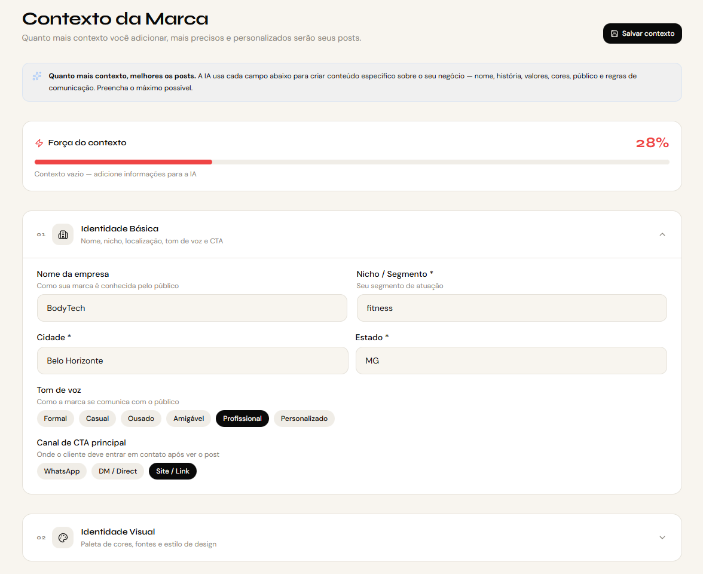
Task: Choose the Amigável tone of voice
Action: (188, 419)
